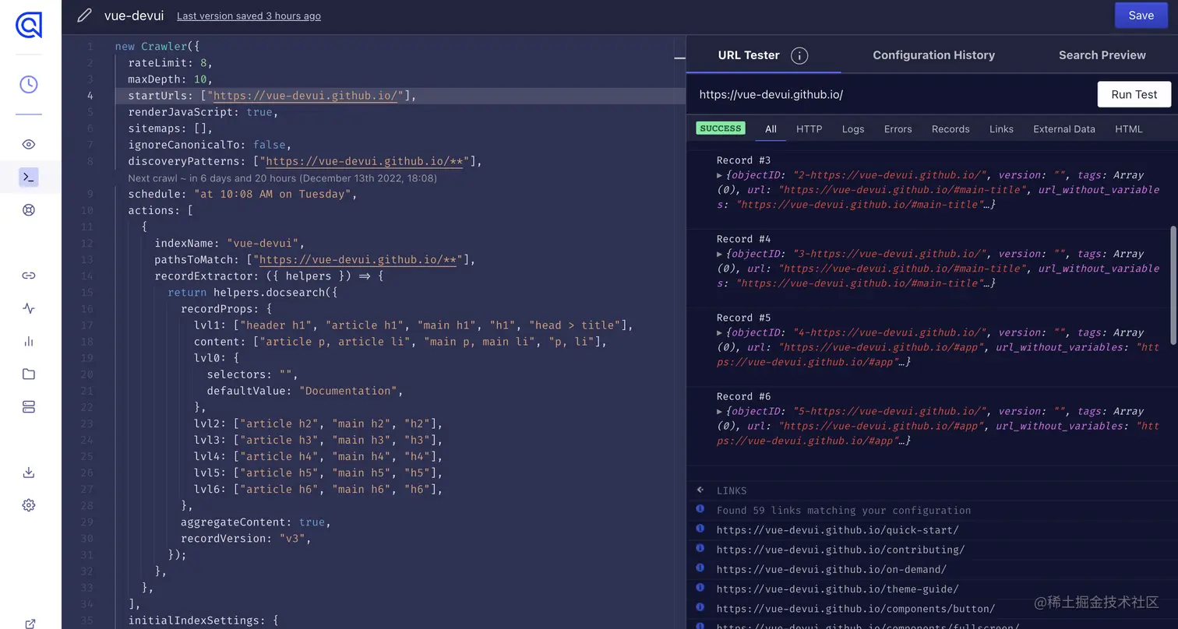Click the Save button
Image resolution: width=1178 pixels, height=629 pixels.
click(x=1141, y=16)
